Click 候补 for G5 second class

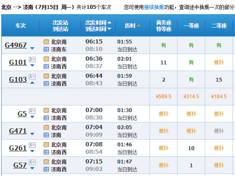click(x=219, y=114)
